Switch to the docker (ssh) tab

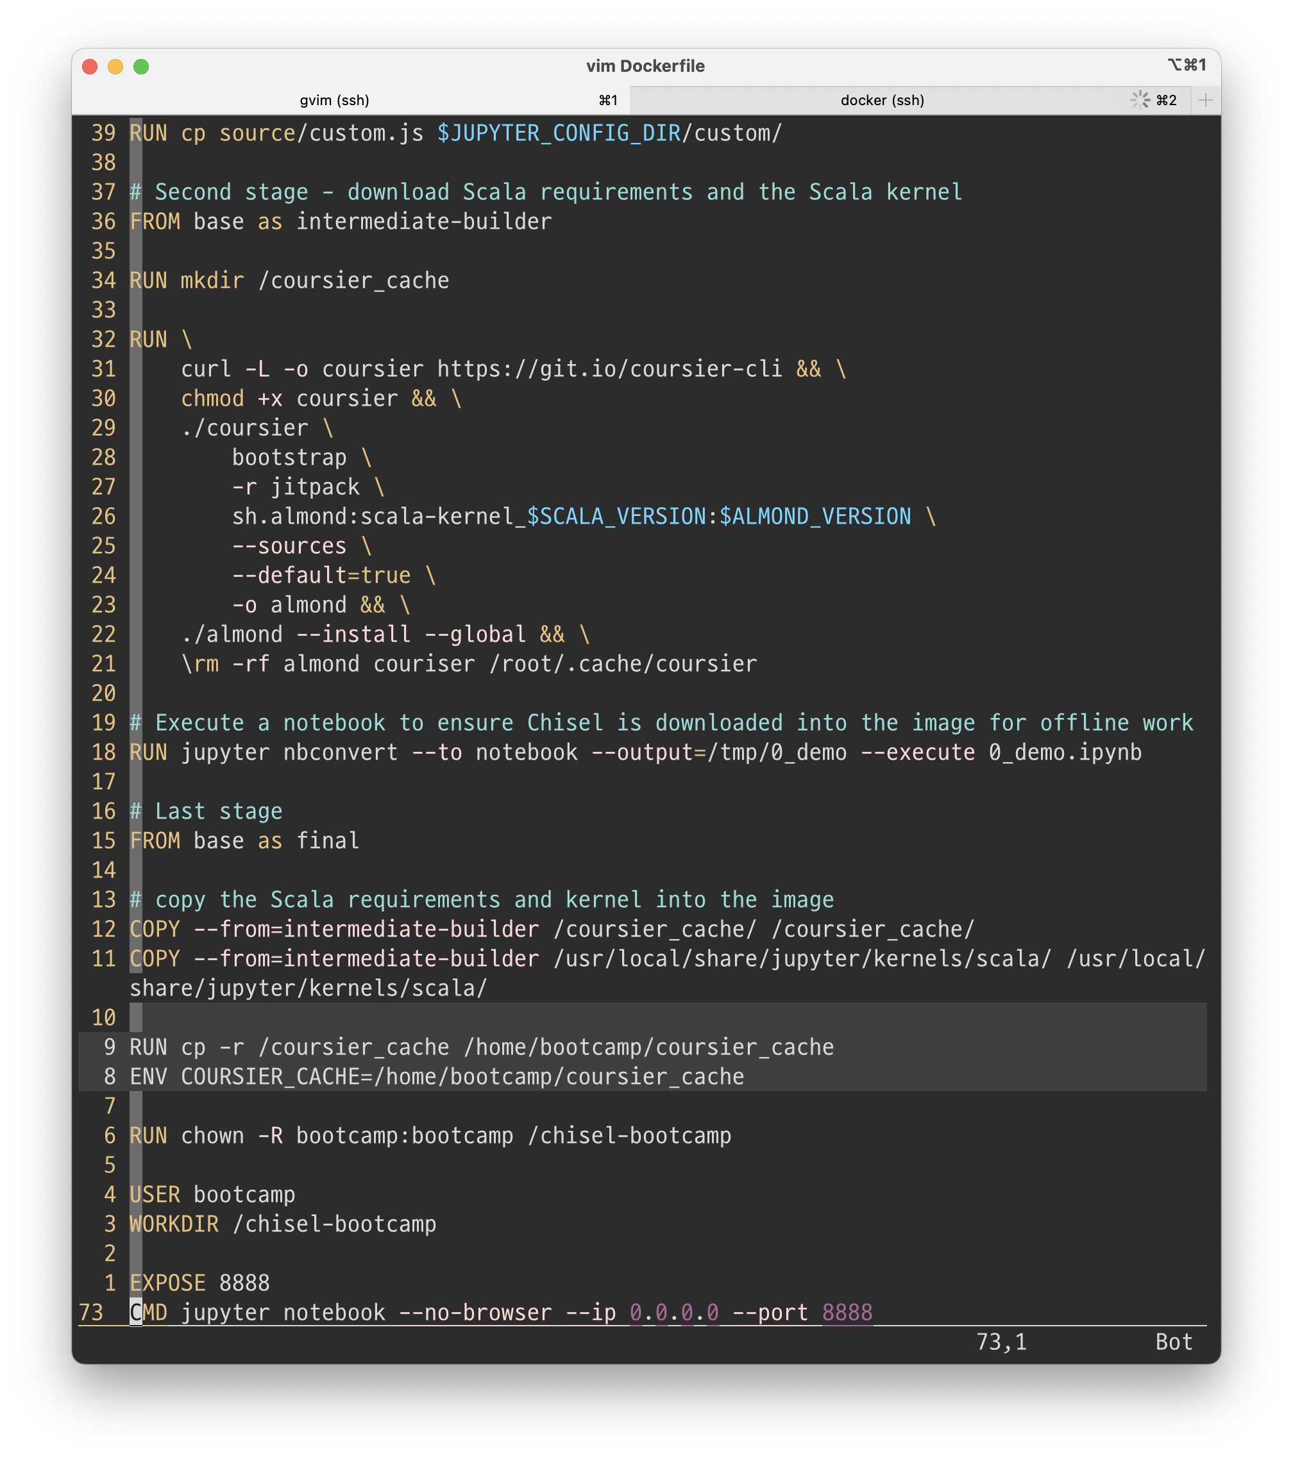(x=909, y=100)
